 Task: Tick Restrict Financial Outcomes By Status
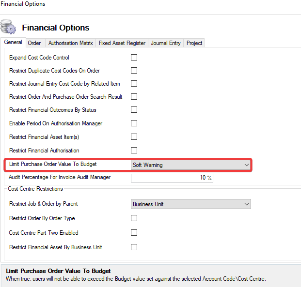pyautogui.click(x=134, y=110)
